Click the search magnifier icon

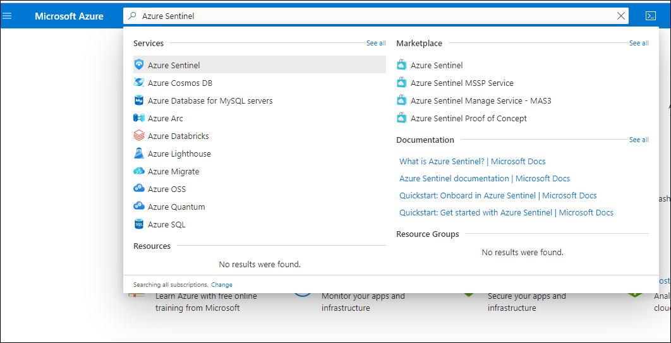(x=133, y=16)
